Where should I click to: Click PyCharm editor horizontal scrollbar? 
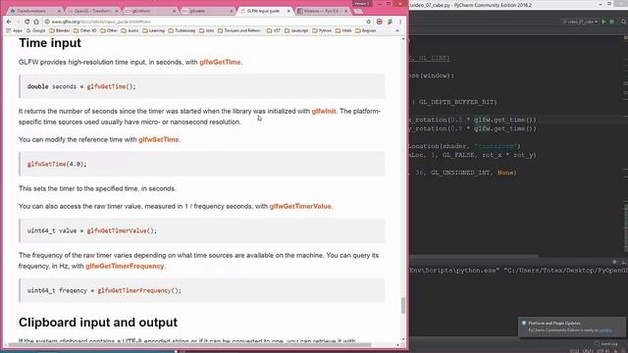474,256
